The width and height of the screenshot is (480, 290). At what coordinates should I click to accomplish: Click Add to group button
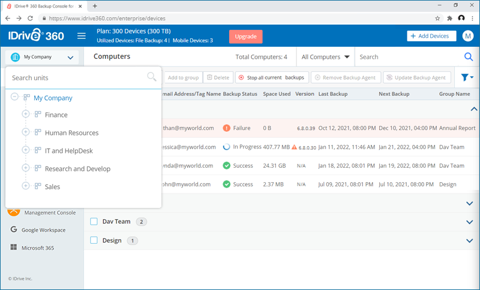coord(184,78)
